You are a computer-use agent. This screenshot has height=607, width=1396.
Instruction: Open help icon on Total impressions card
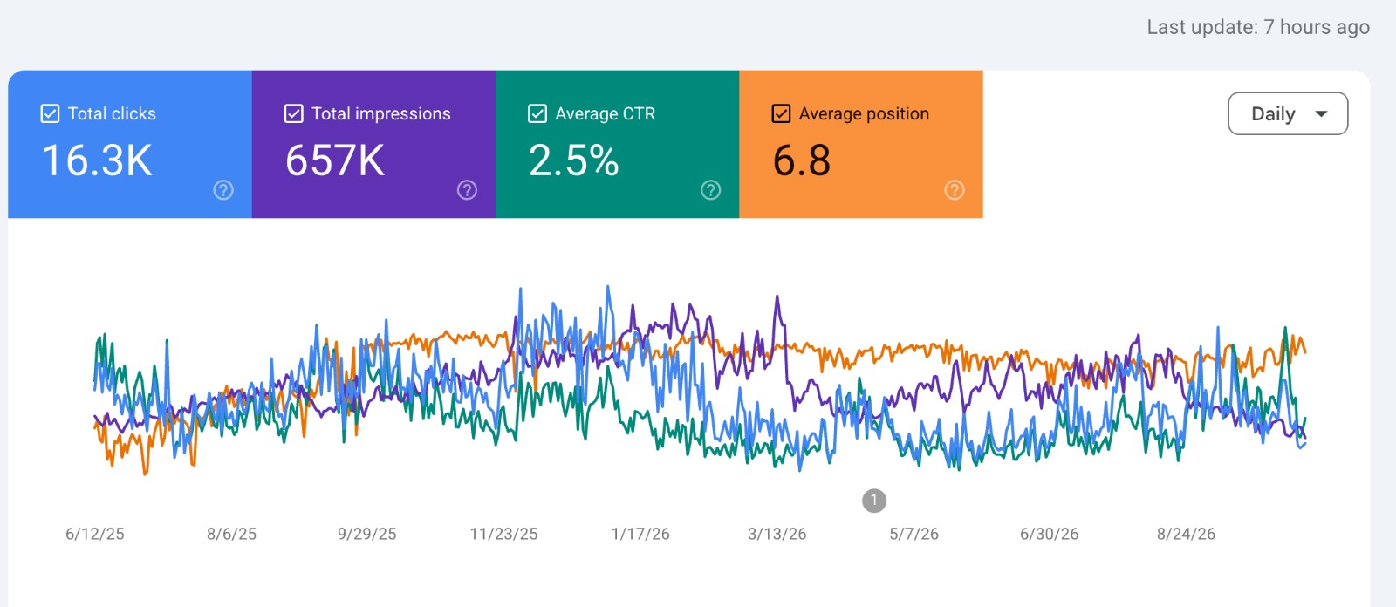point(468,190)
